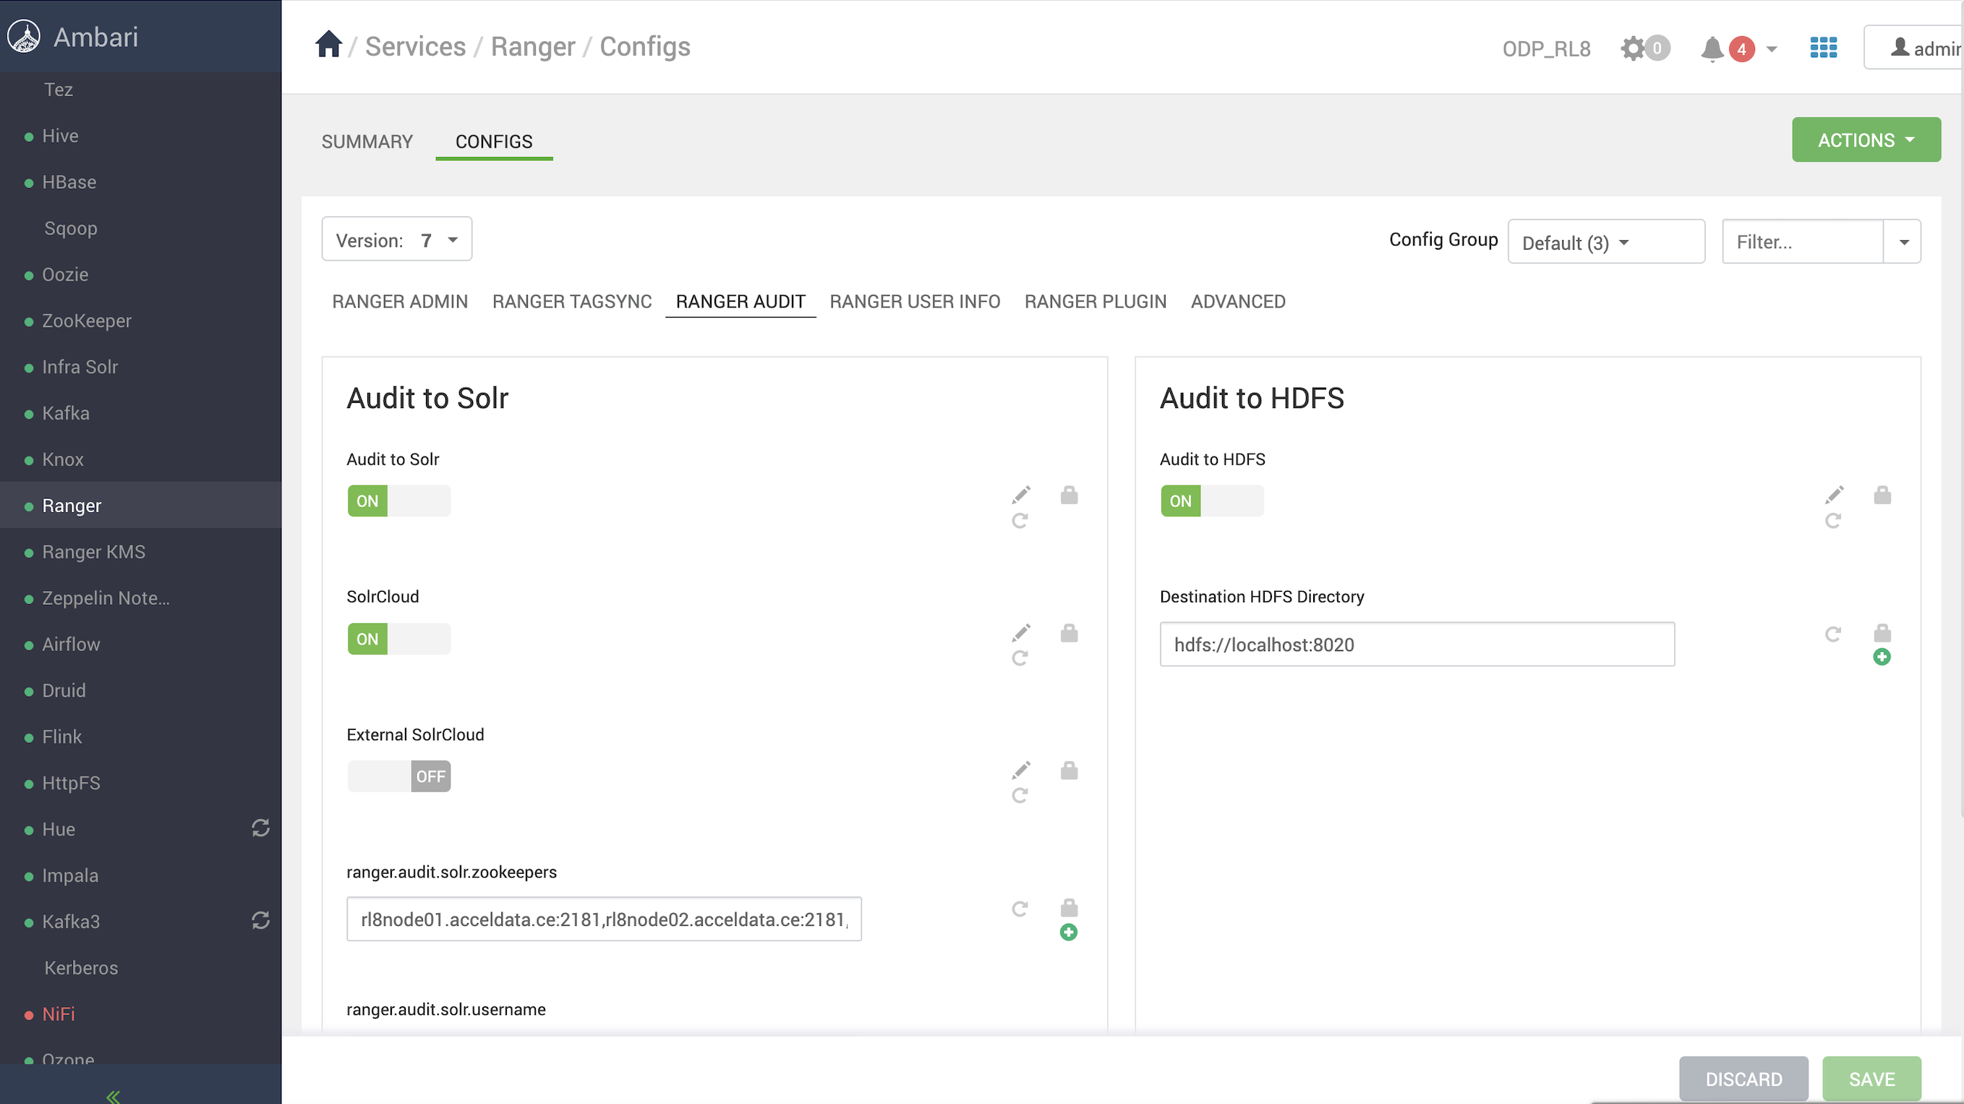
Task: Undo changes to External SolrCloud toggle
Action: [1020, 795]
